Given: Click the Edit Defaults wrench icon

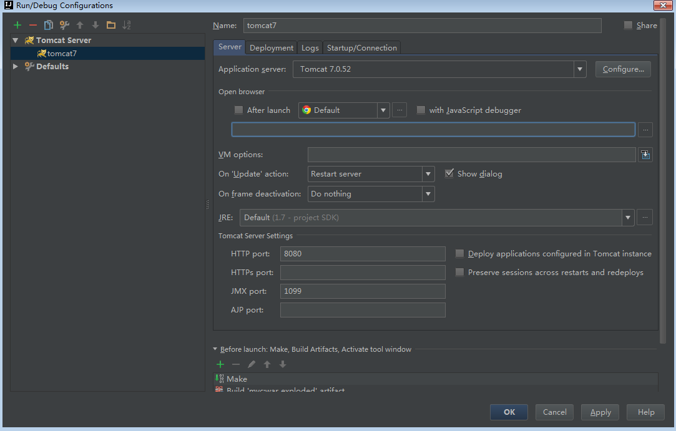Looking at the screenshot, I should [x=64, y=26].
